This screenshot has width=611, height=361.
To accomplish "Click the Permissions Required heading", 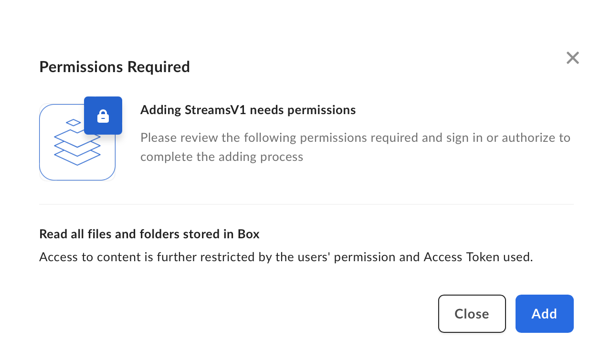I will click(115, 66).
